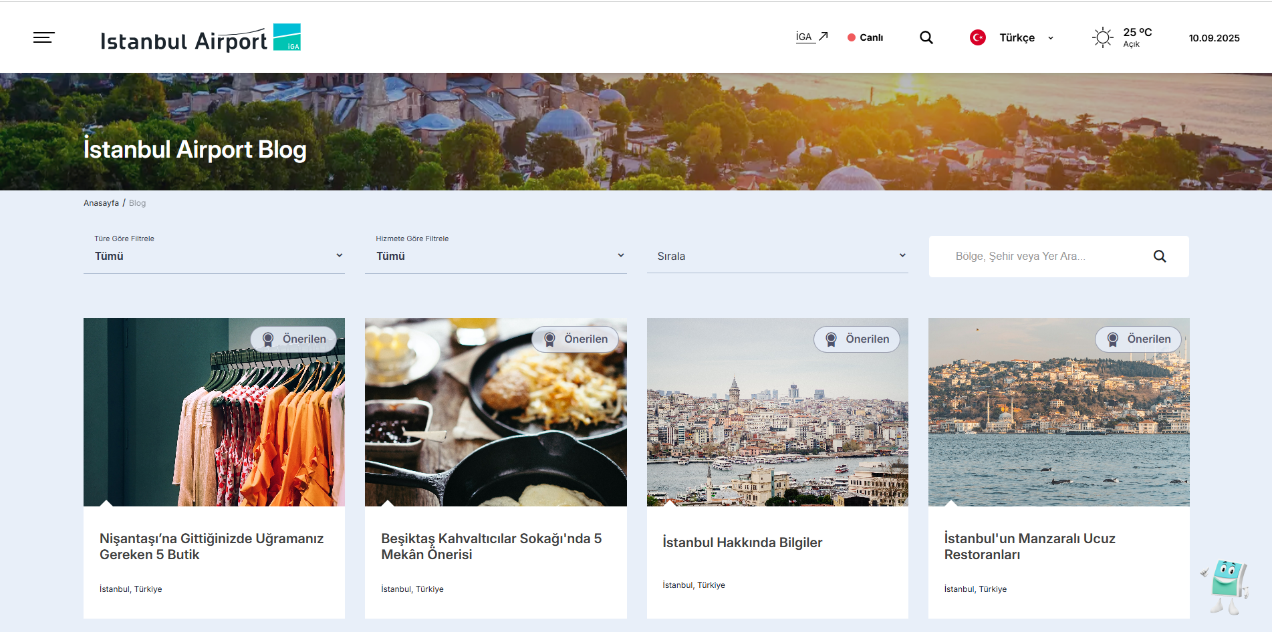Image resolution: width=1272 pixels, height=632 pixels.
Task: Click the header search magnifier icon
Action: 926,37
